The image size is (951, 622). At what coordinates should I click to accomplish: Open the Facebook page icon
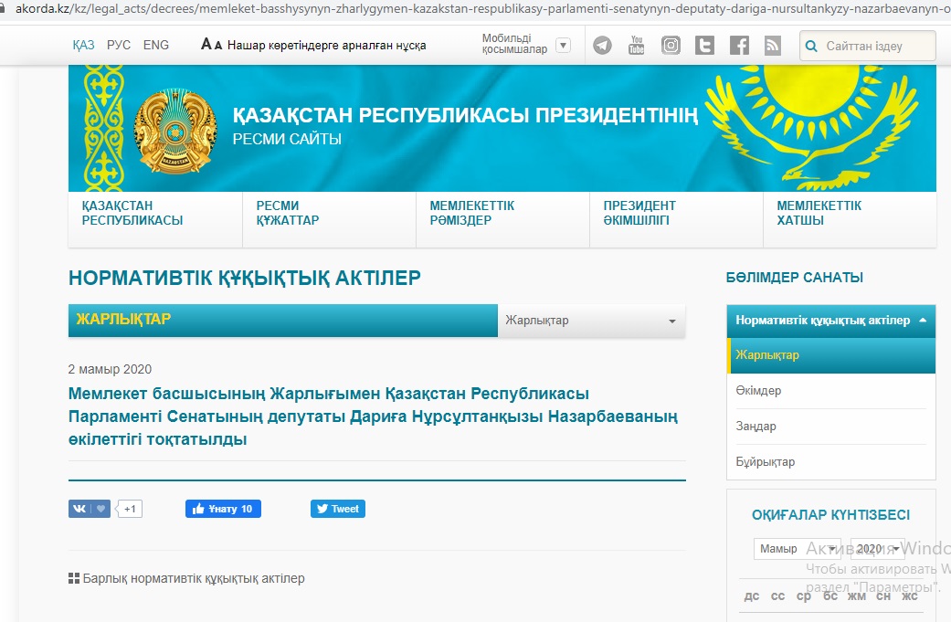pos(739,46)
